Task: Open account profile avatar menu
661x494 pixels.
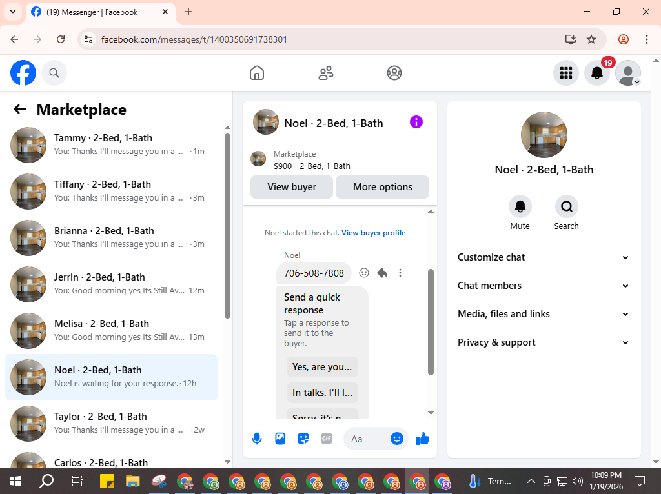Action: point(628,73)
